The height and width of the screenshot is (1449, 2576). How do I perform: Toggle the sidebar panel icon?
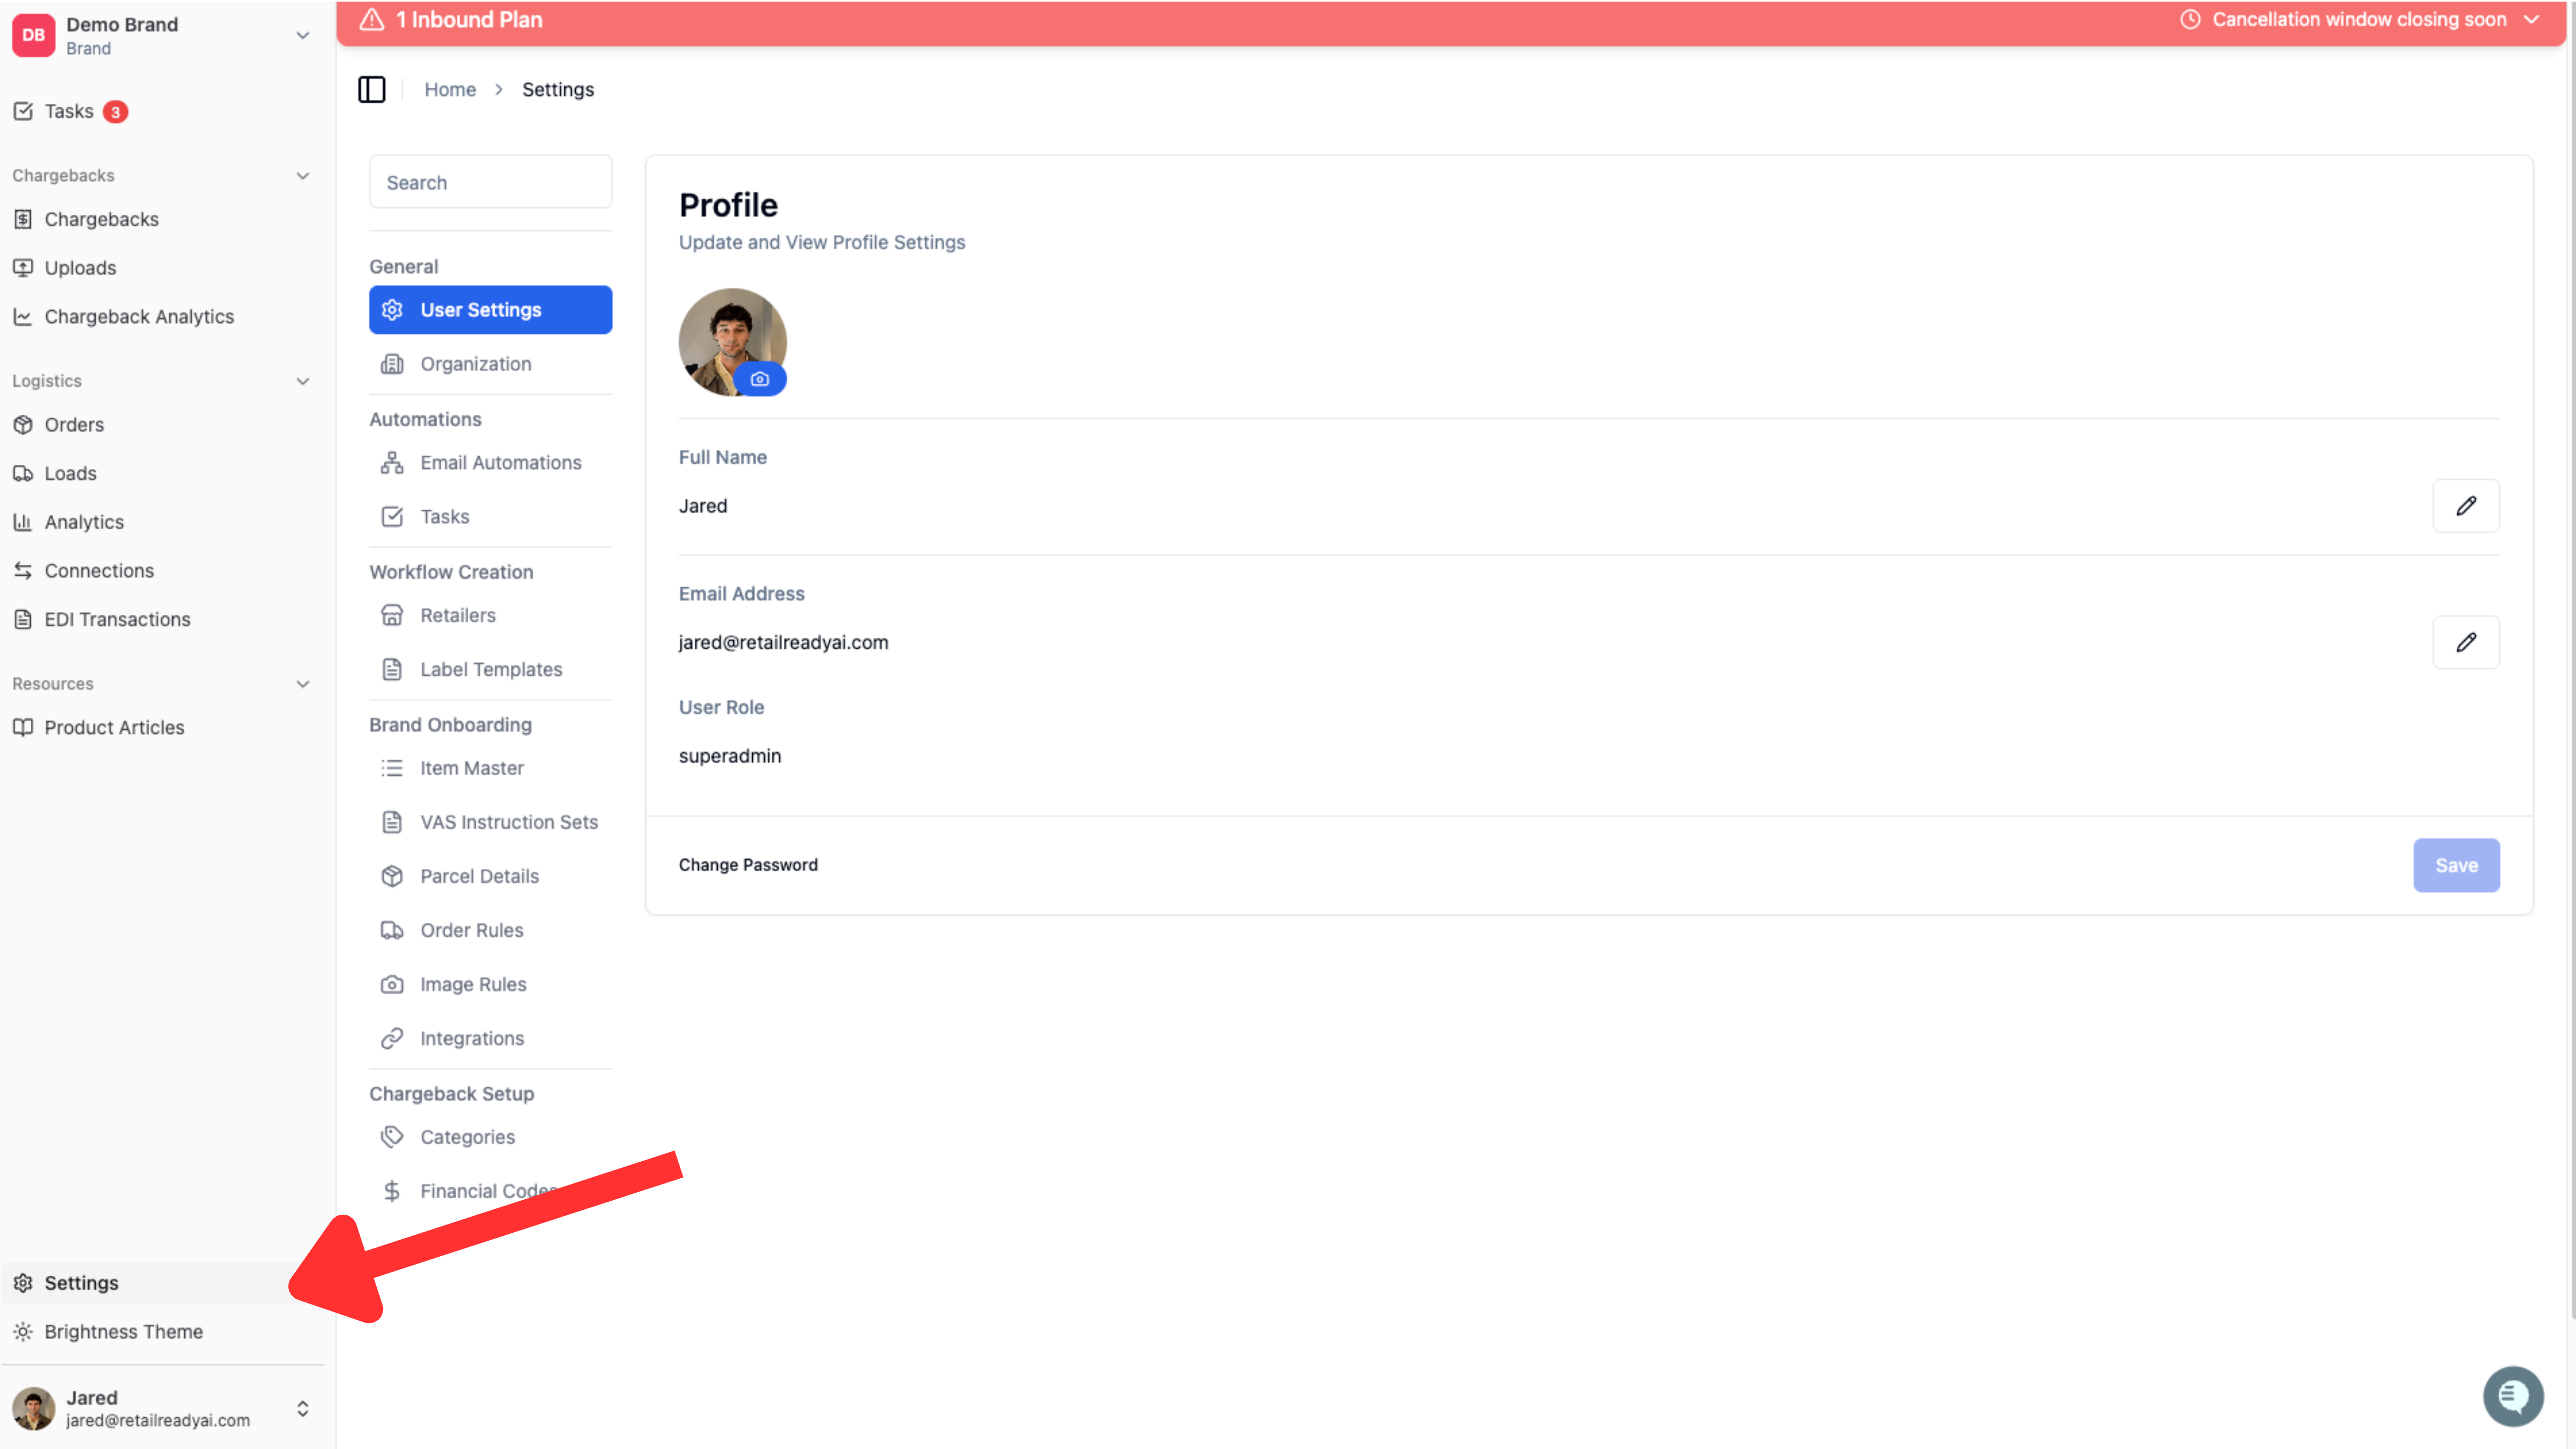371,89
